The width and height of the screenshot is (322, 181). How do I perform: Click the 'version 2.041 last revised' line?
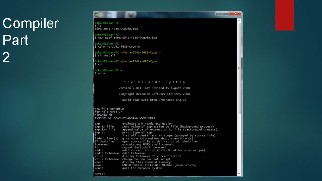[x=154, y=88]
